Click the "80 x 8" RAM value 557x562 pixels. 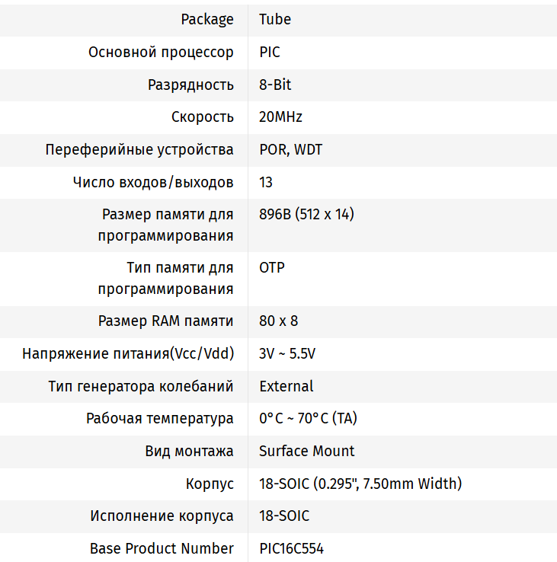(278, 321)
